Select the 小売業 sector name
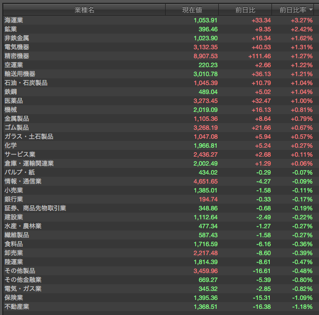 tap(14, 190)
